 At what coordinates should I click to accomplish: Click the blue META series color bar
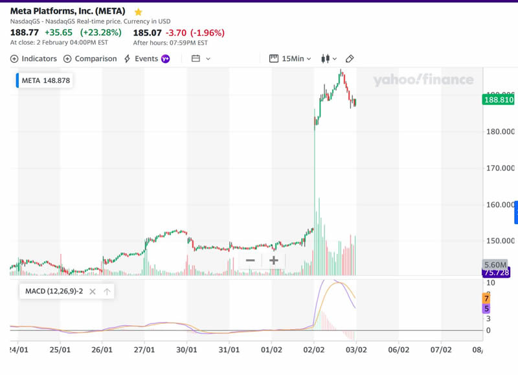tap(17, 81)
